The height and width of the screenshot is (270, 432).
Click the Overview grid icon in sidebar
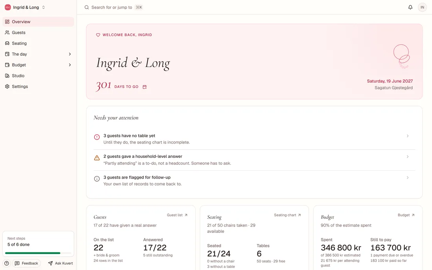(7, 22)
